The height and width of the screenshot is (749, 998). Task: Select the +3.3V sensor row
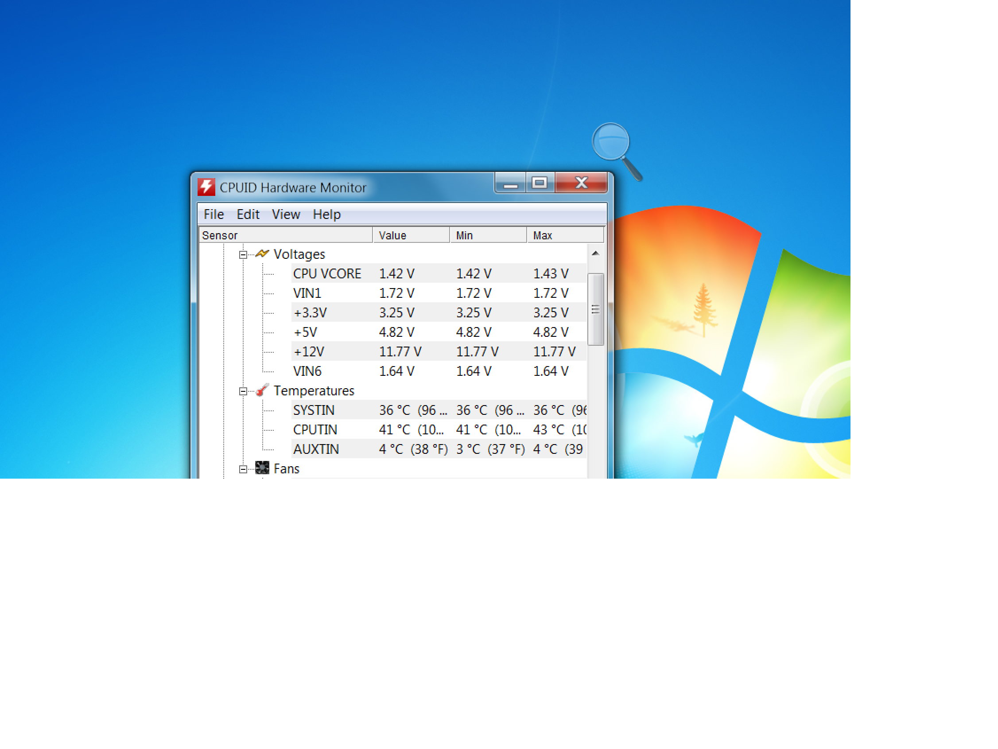439,312
